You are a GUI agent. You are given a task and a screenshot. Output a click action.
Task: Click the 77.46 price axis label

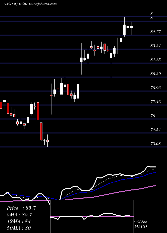[156, 102]
